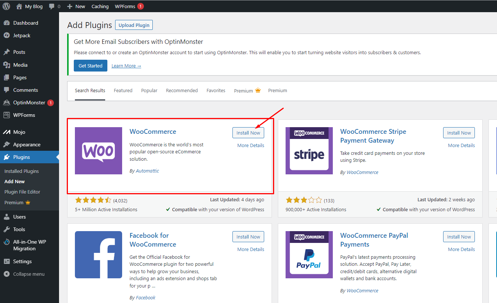Open Caching in the admin bar

pos(100,6)
